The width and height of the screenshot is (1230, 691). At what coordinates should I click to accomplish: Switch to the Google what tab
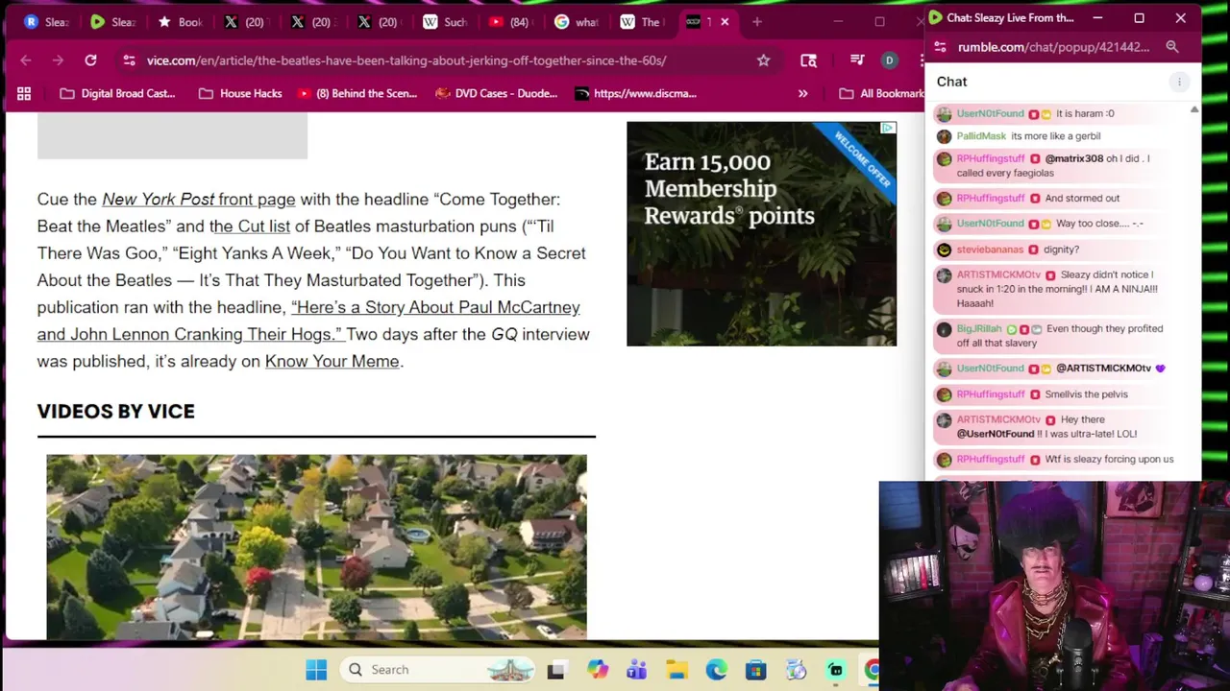(577, 21)
